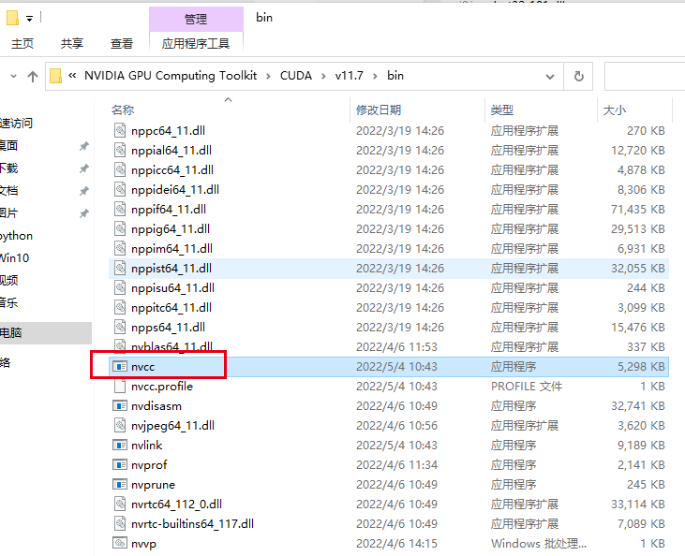685x556 pixels.
Task: Click the folder icon in the address bar
Action: (55, 76)
